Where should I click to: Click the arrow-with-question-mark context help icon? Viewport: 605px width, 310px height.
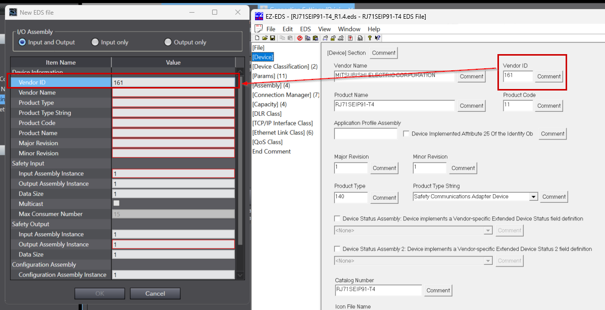click(x=377, y=38)
